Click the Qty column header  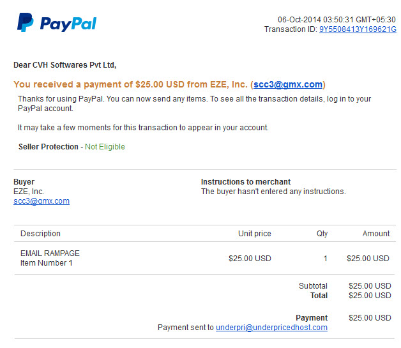point(322,234)
